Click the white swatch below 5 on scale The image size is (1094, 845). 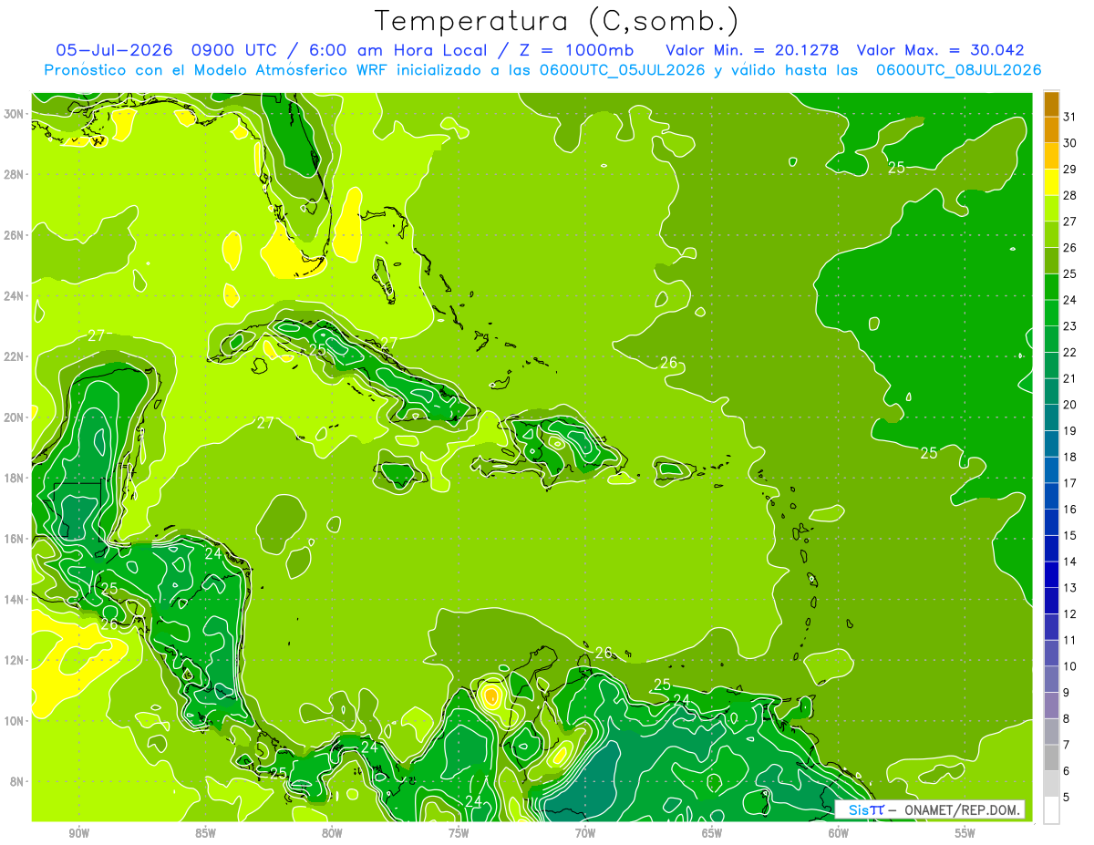1051,810
